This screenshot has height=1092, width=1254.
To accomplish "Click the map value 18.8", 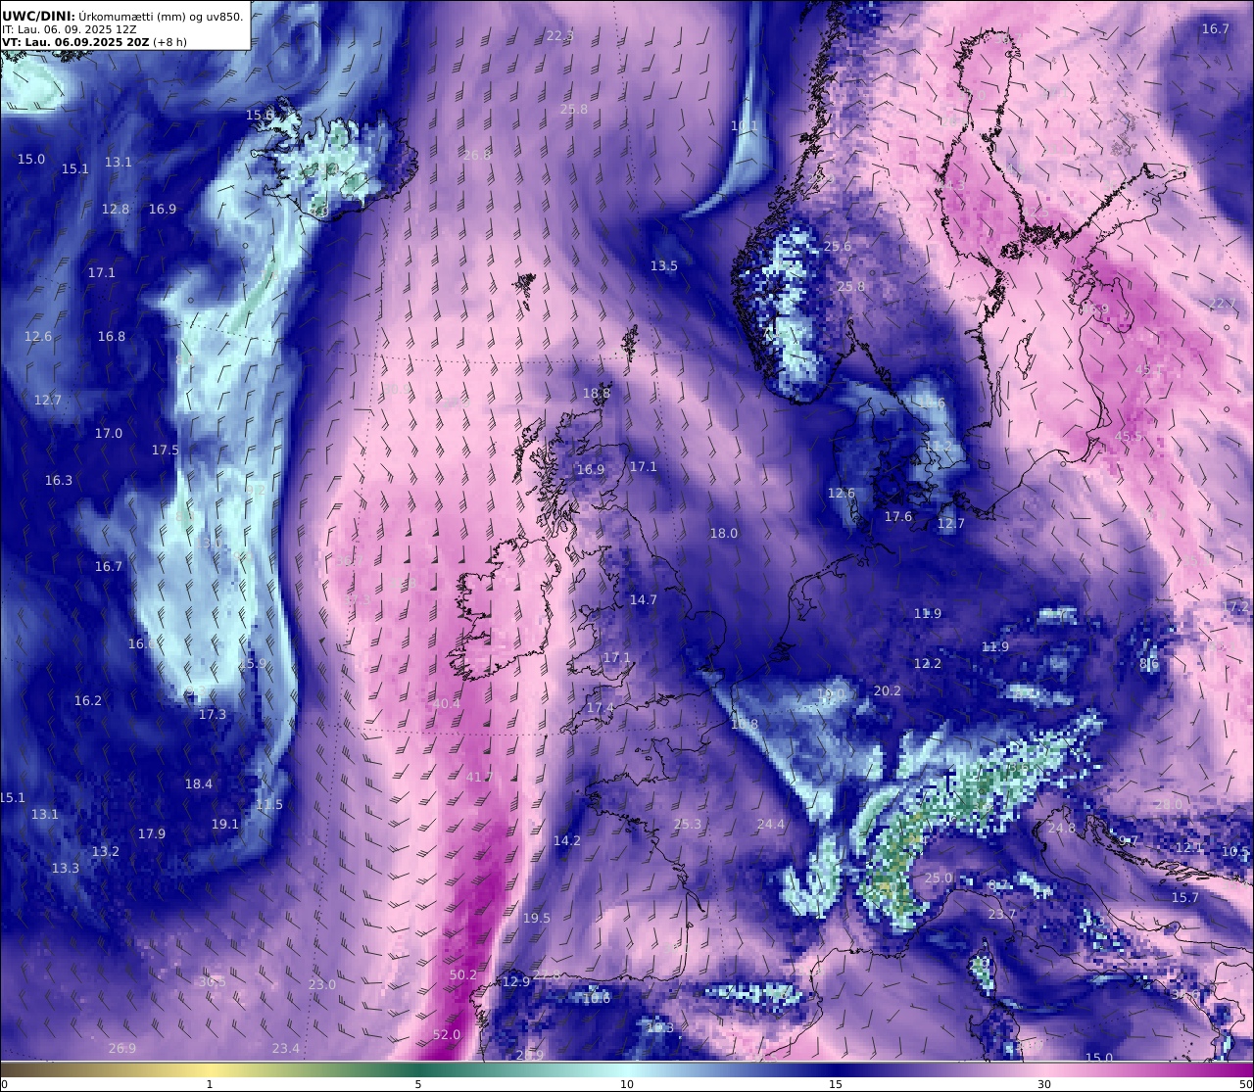I will click(597, 394).
